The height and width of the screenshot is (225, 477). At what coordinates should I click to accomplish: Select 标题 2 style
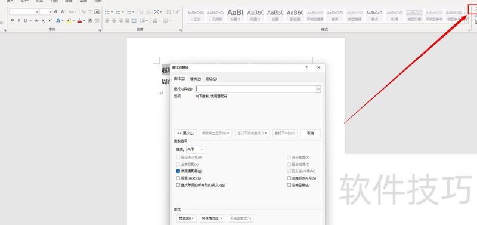[x=255, y=15]
